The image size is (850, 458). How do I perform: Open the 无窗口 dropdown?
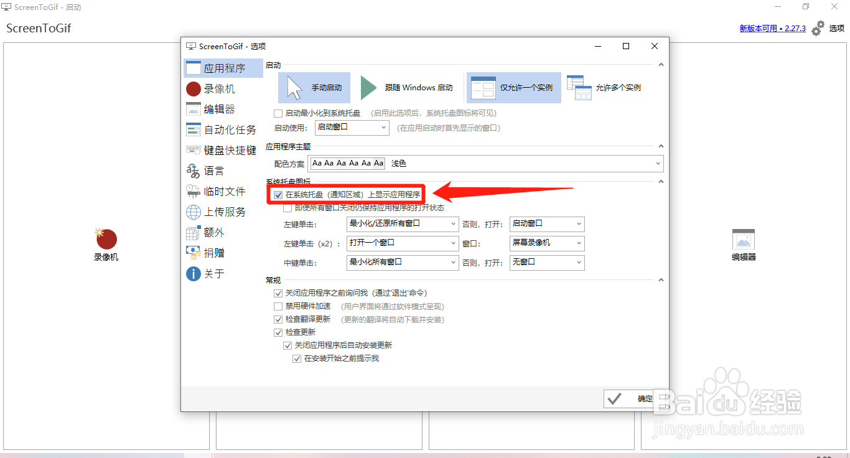coord(547,263)
